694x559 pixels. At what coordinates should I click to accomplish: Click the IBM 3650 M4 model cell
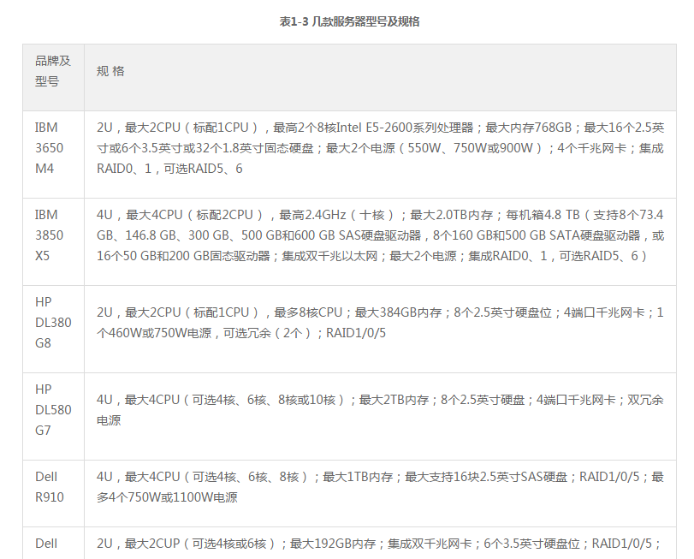click(54, 154)
